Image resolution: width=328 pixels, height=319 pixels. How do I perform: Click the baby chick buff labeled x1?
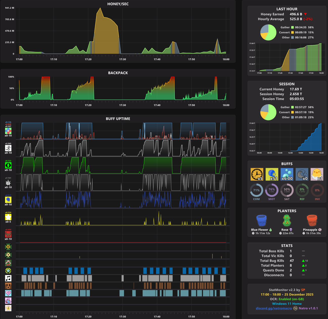[317, 174]
